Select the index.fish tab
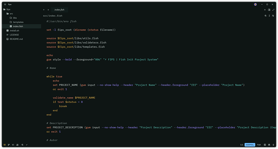Screen dimensions: 278x149 coord(59,10)
